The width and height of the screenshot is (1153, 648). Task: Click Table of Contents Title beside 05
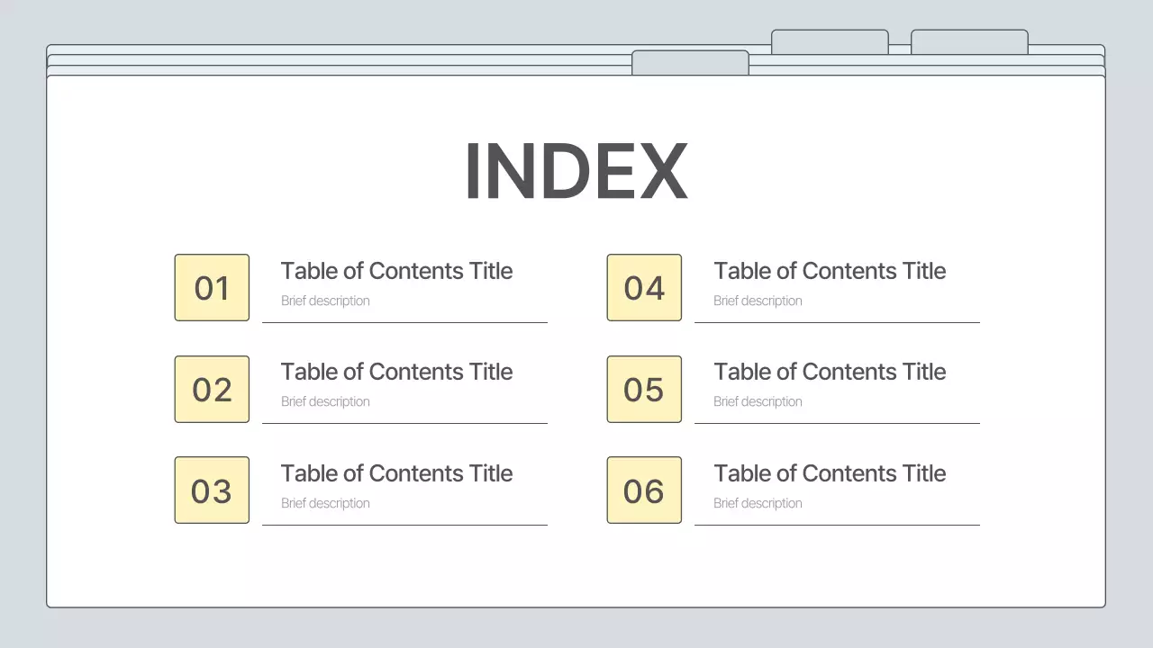click(830, 372)
